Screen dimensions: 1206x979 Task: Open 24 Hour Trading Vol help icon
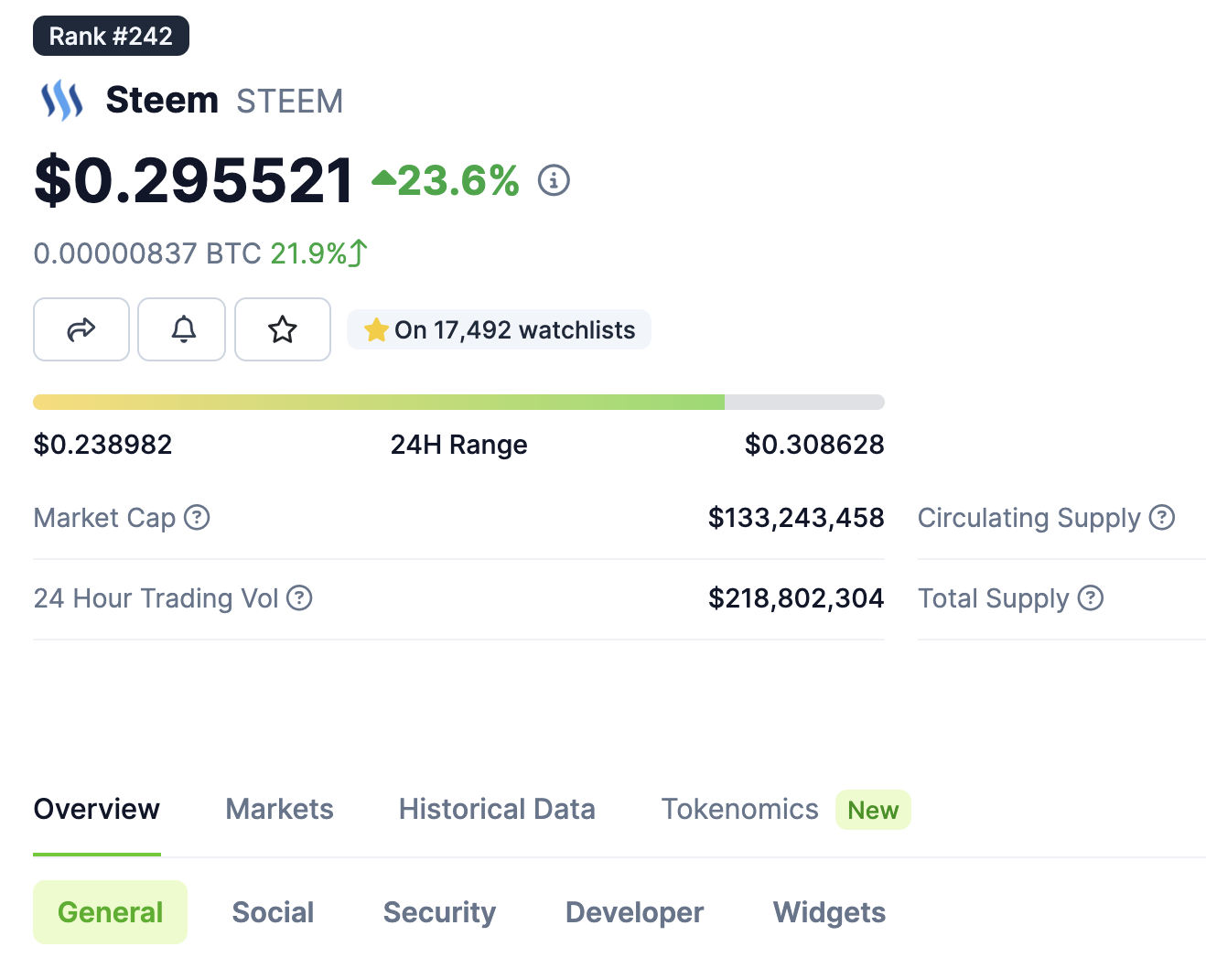(x=299, y=598)
